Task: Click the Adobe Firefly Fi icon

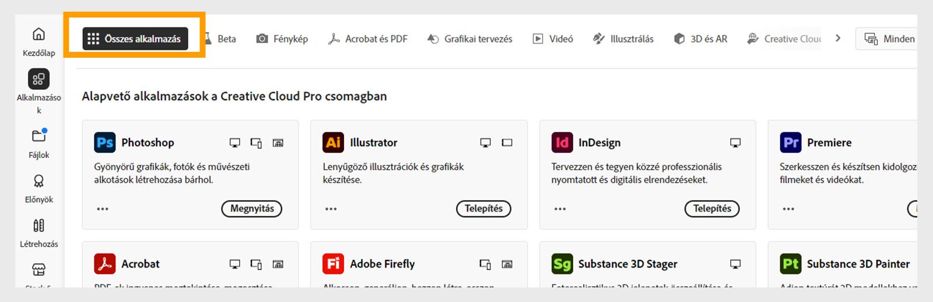Action: 334,264
